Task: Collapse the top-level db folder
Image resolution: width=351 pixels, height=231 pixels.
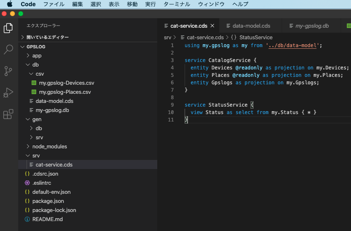Action: (28, 64)
